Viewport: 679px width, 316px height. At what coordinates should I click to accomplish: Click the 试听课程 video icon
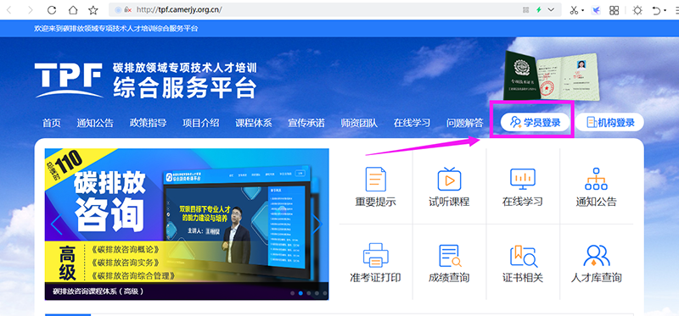point(449,179)
